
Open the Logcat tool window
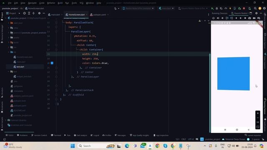[95, 135]
